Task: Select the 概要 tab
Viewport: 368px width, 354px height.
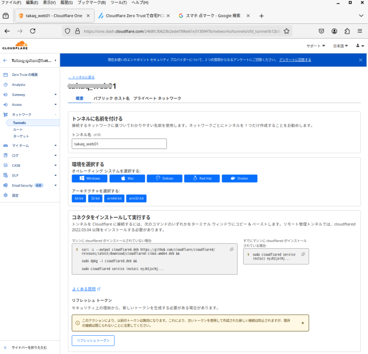Action: pyautogui.click(x=80, y=98)
